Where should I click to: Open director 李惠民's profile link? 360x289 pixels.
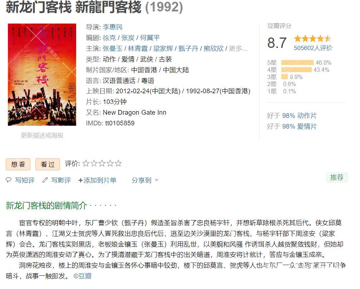point(113,27)
